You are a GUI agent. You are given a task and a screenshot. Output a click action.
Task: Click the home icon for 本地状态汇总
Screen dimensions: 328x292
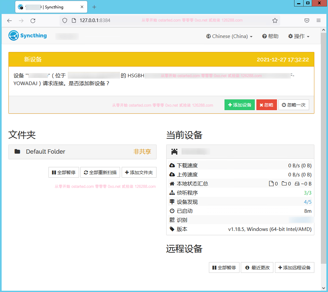(172, 184)
